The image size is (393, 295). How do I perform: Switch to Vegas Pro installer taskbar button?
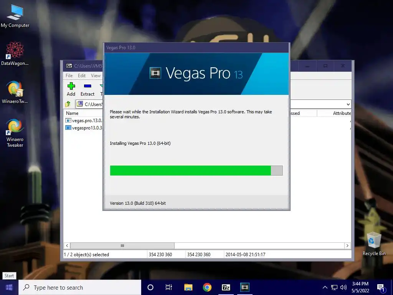pos(244,287)
